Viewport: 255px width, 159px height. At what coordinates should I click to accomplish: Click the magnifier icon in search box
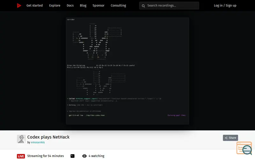click(143, 6)
